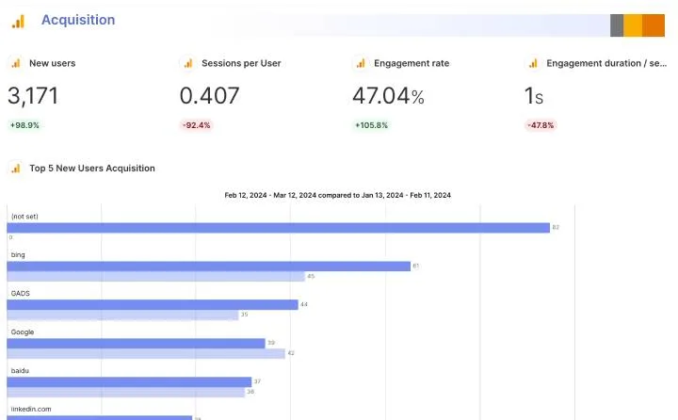Click the linkedin.com row label
This screenshot has width=678, height=420.
pos(31,410)
